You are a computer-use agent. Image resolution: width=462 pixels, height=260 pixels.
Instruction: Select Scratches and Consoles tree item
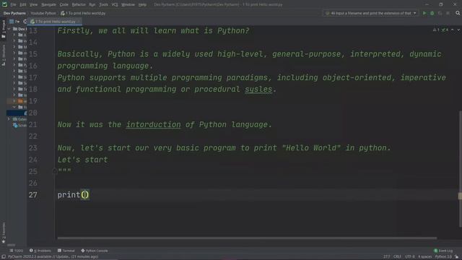[x=19, y=125]
